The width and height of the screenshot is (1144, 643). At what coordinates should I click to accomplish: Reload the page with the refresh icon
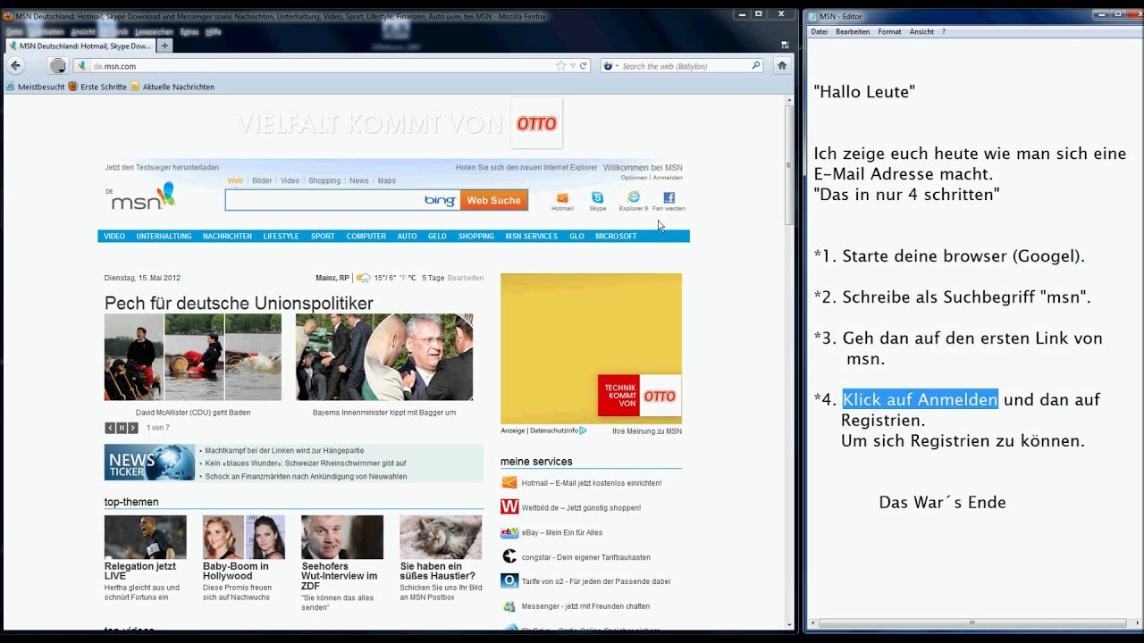point(584,66)
